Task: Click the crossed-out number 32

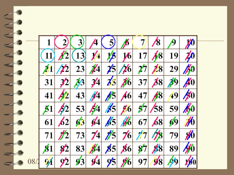Action: [x=63, y=82]
